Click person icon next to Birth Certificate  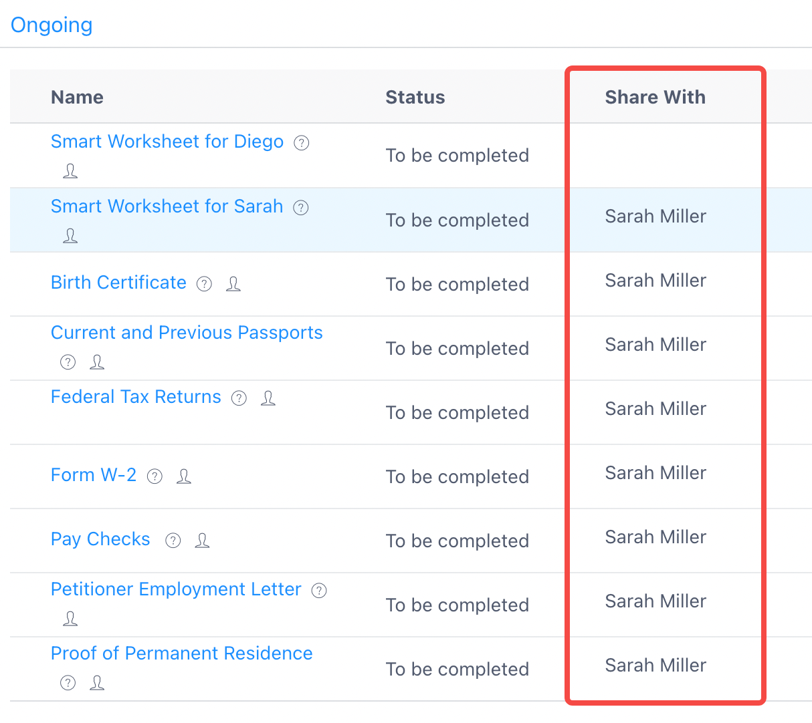click(x=233, y=284)
